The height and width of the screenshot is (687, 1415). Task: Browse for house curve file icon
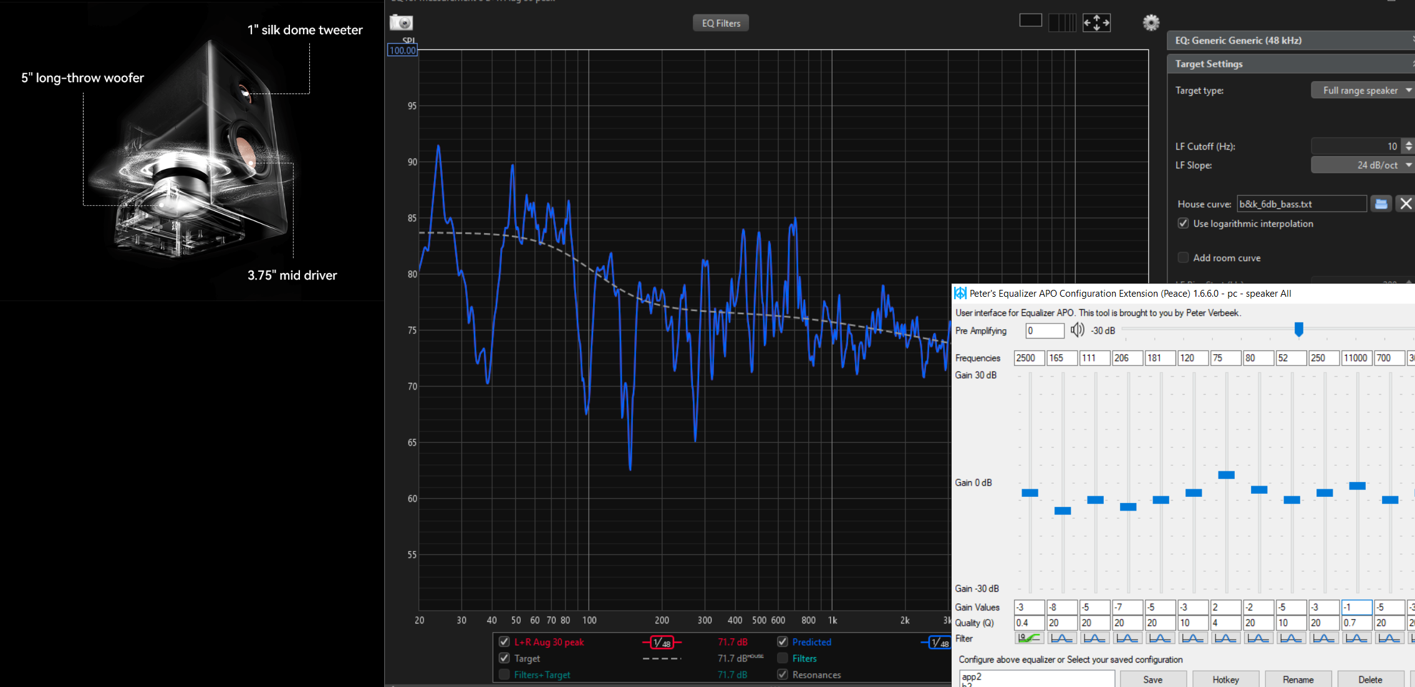[1381, 204]
